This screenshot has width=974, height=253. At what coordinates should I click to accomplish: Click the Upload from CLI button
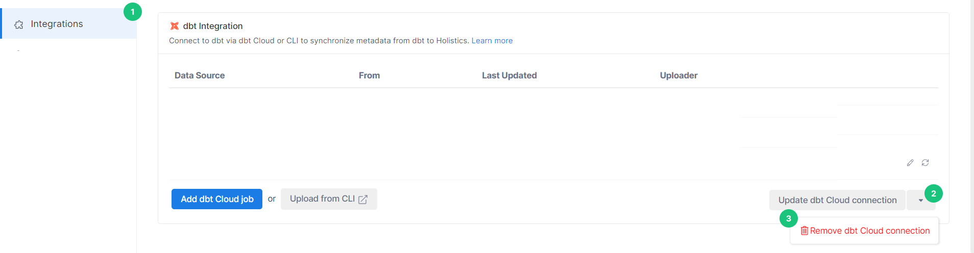click(329, 199)
